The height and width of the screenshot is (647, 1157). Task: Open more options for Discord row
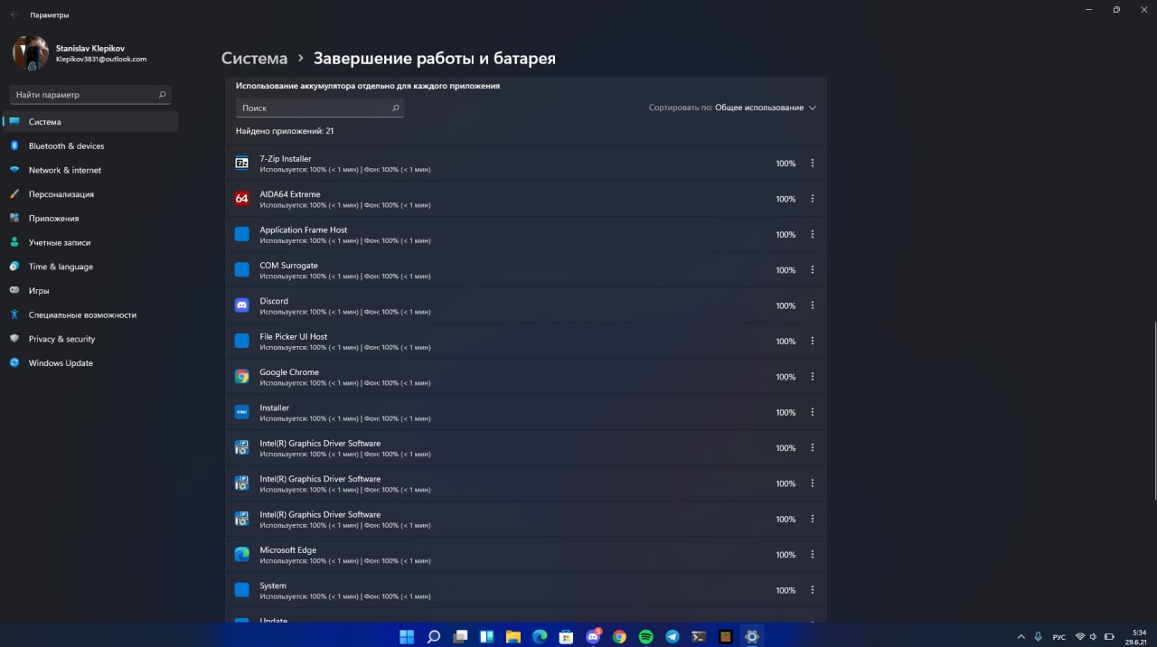point(812,305)
